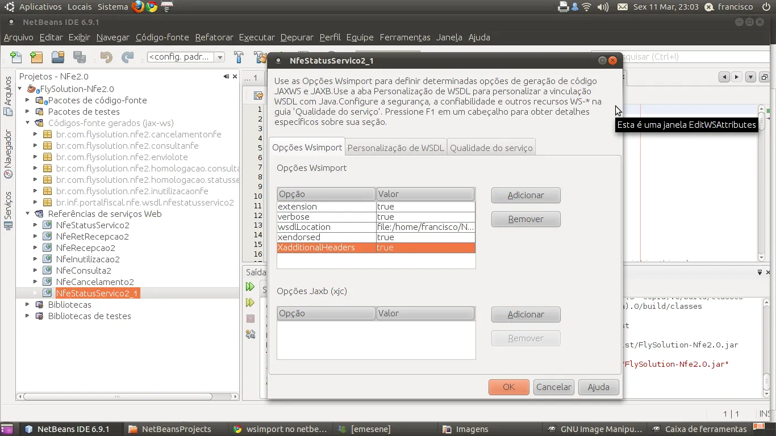Select the extension option row
Image resolution: width=776 pixels, height=436 pixels.
pyautogui.click(x=376, y=207)
